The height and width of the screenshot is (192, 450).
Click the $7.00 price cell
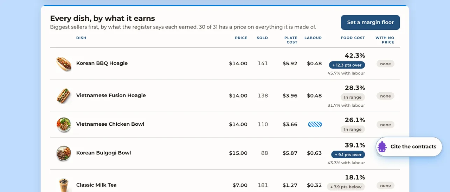240,185
